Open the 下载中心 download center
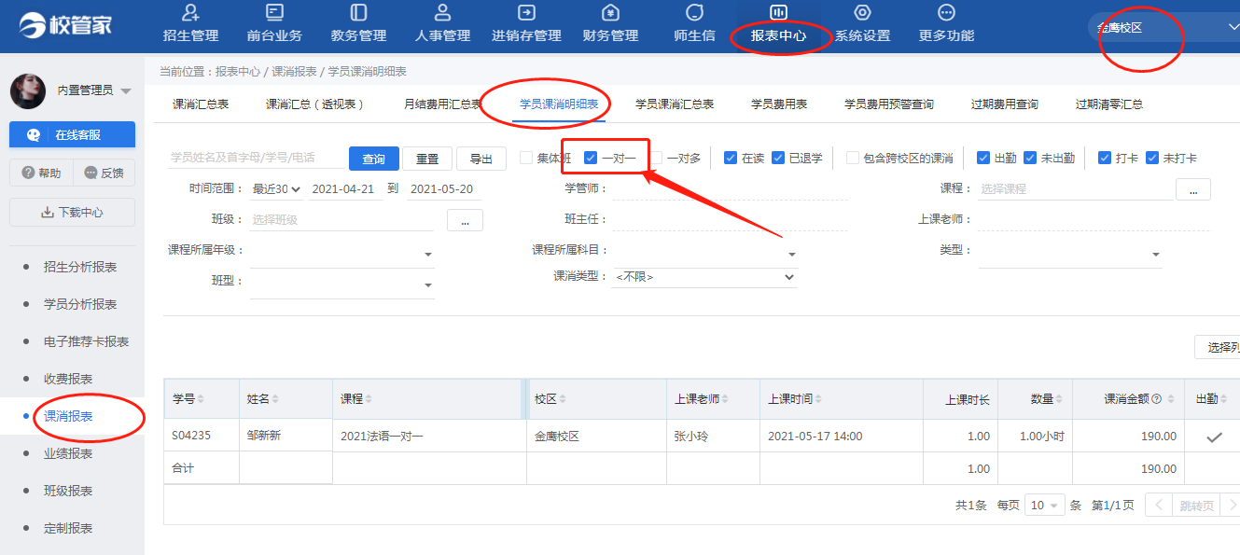Image resolution: width=1240 pixels, height=555 pixels. tap(72, 212)
